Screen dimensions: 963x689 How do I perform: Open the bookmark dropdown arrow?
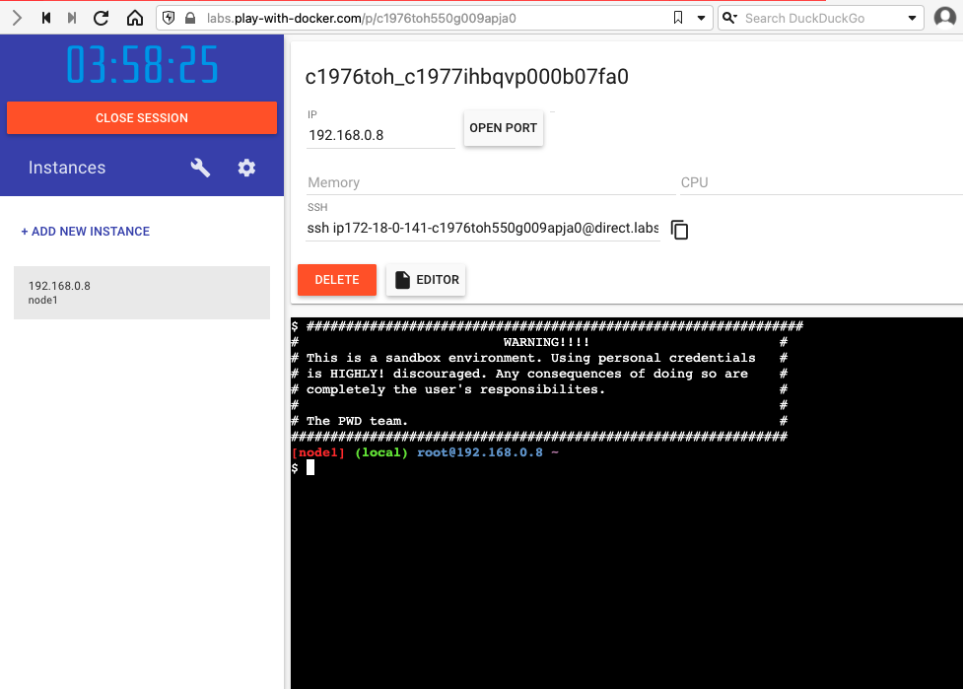[701, 19]
